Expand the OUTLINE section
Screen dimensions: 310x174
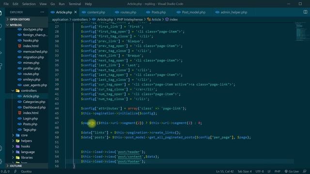[x=27, y=166]
